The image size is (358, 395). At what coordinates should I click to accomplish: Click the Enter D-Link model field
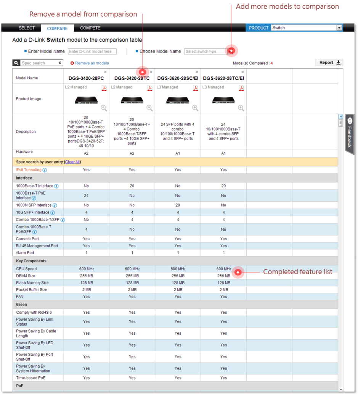tap(92, 51)
